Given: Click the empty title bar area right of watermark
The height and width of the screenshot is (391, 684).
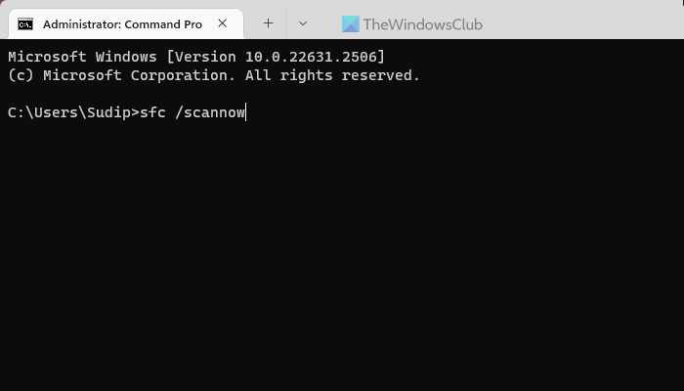Looking at the screenshot, I should coord(580,22).
